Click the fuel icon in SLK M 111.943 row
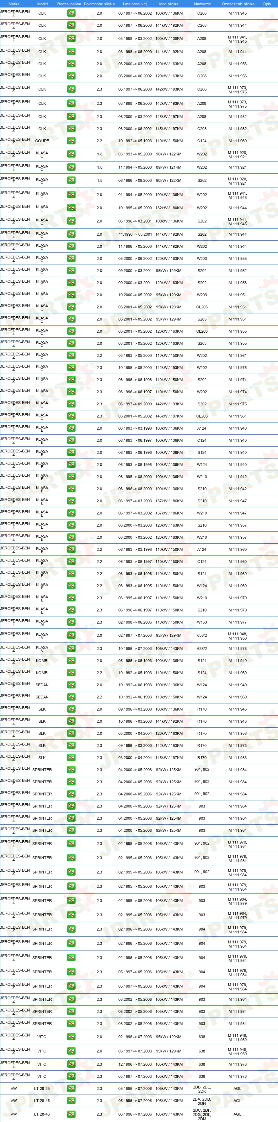The height and width of the screenshot is (1122, 278). click(x=71, y=721)
